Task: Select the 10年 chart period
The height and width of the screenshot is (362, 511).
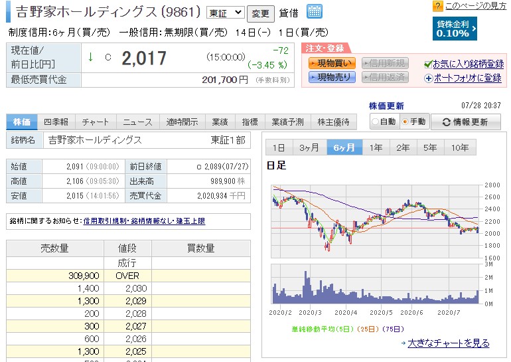Action: [460, 147]
